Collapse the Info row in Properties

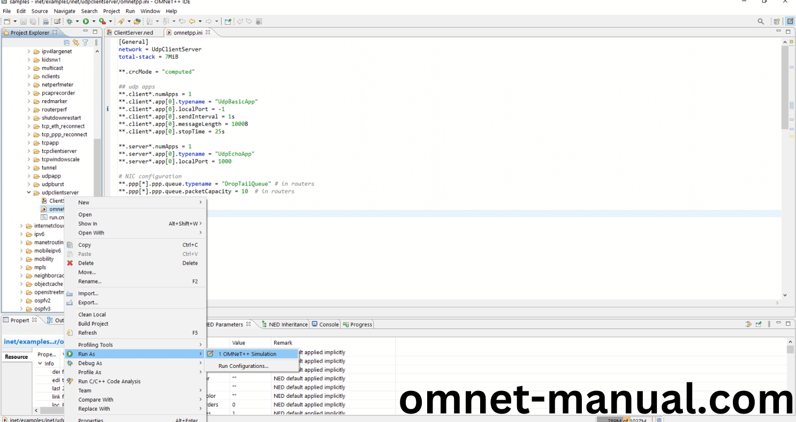(x=40, y=363)
